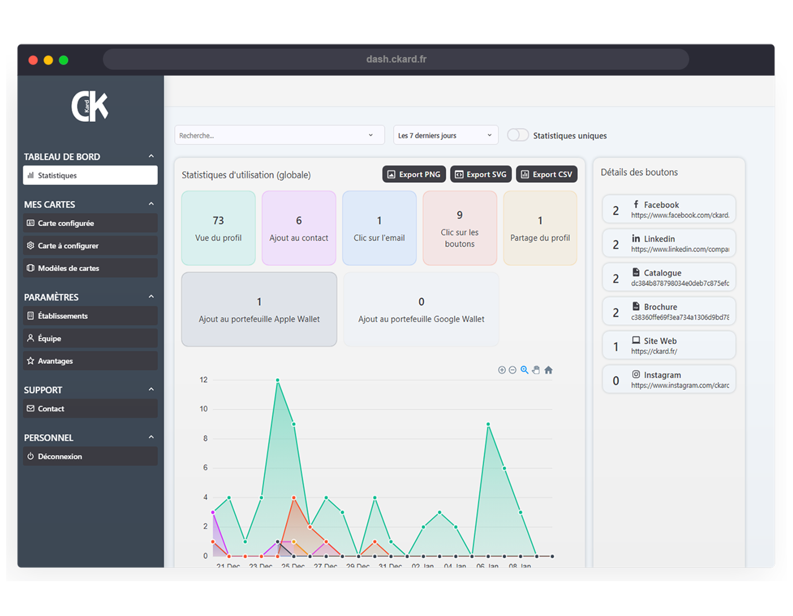Click the Export PNG button

click(x=414, y=174)
